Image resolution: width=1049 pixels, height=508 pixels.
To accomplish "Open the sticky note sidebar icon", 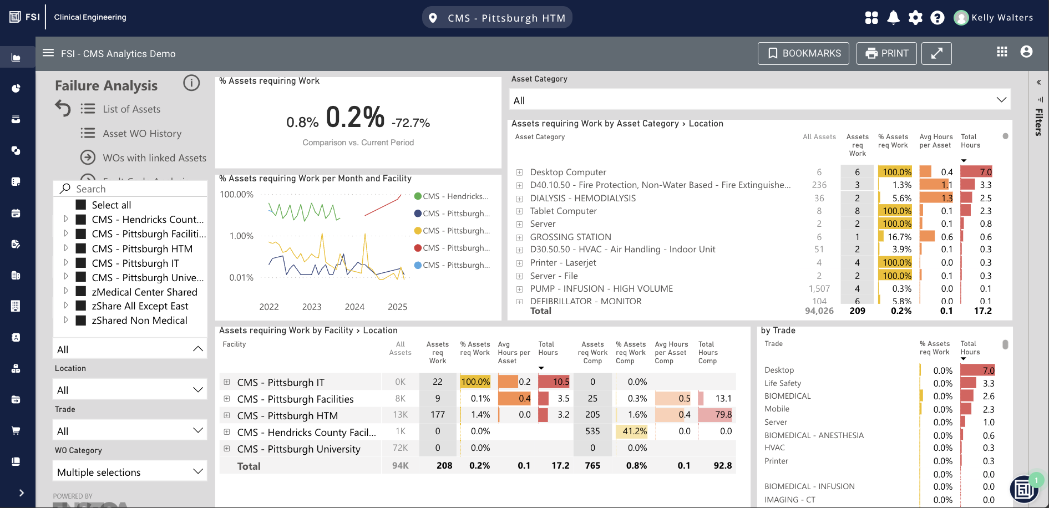I will [x=16, y=181].
